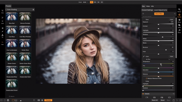Apply the Cool Blue Portraits preset

25,32
